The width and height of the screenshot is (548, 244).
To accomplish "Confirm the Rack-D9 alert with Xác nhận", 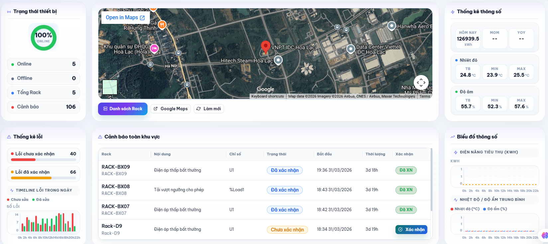I will (411, 229).
